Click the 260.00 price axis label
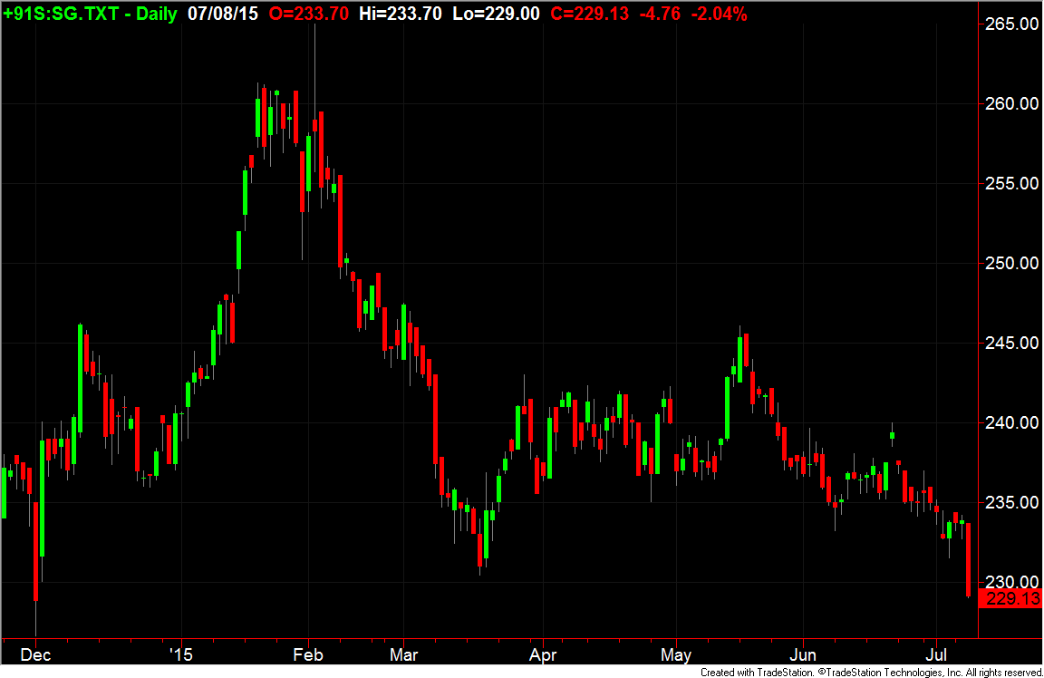The width and height of the screenshot is (1044, 678). 1011,103
